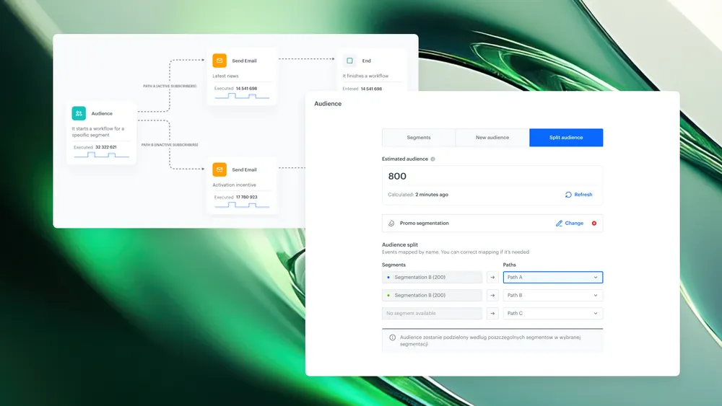Click the Activation incentive text
The width and height of the screenshot is (722, 406).
234,185
